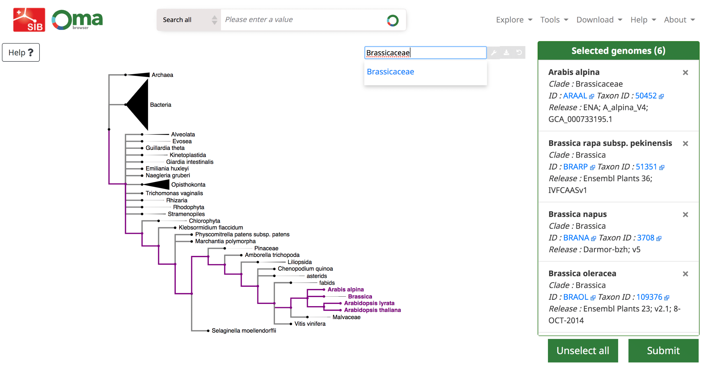
Task: Toggle selection of Arabidopsis thaliana leaf
Action: click(x=372, y=310)
